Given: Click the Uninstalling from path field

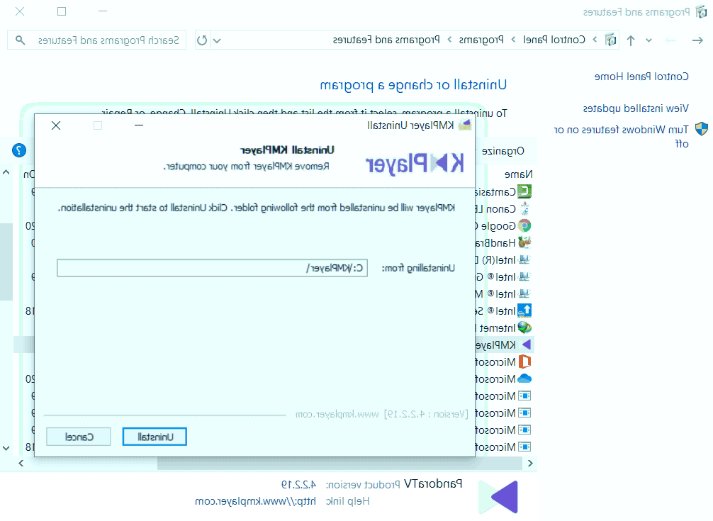Looking at the screenshot, I should point(213,268).
